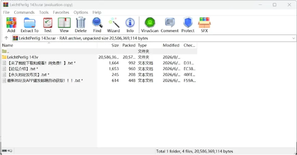Sort by the Type column header
Viewport: 297px width, 155px height.
(x=149, y=45)
